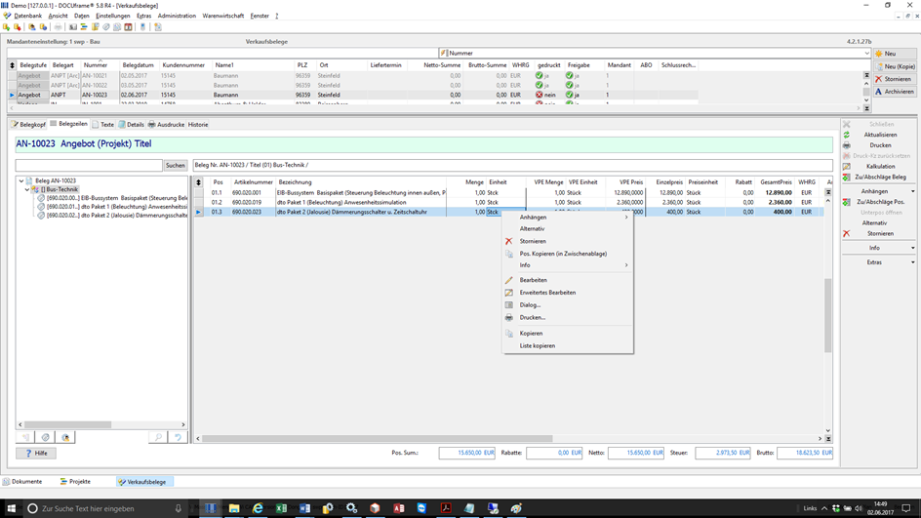Collapse the Beleg AN-10023 tree node
Screen dimensions: 921x518
pyautogui.click(x=21, y=180)
